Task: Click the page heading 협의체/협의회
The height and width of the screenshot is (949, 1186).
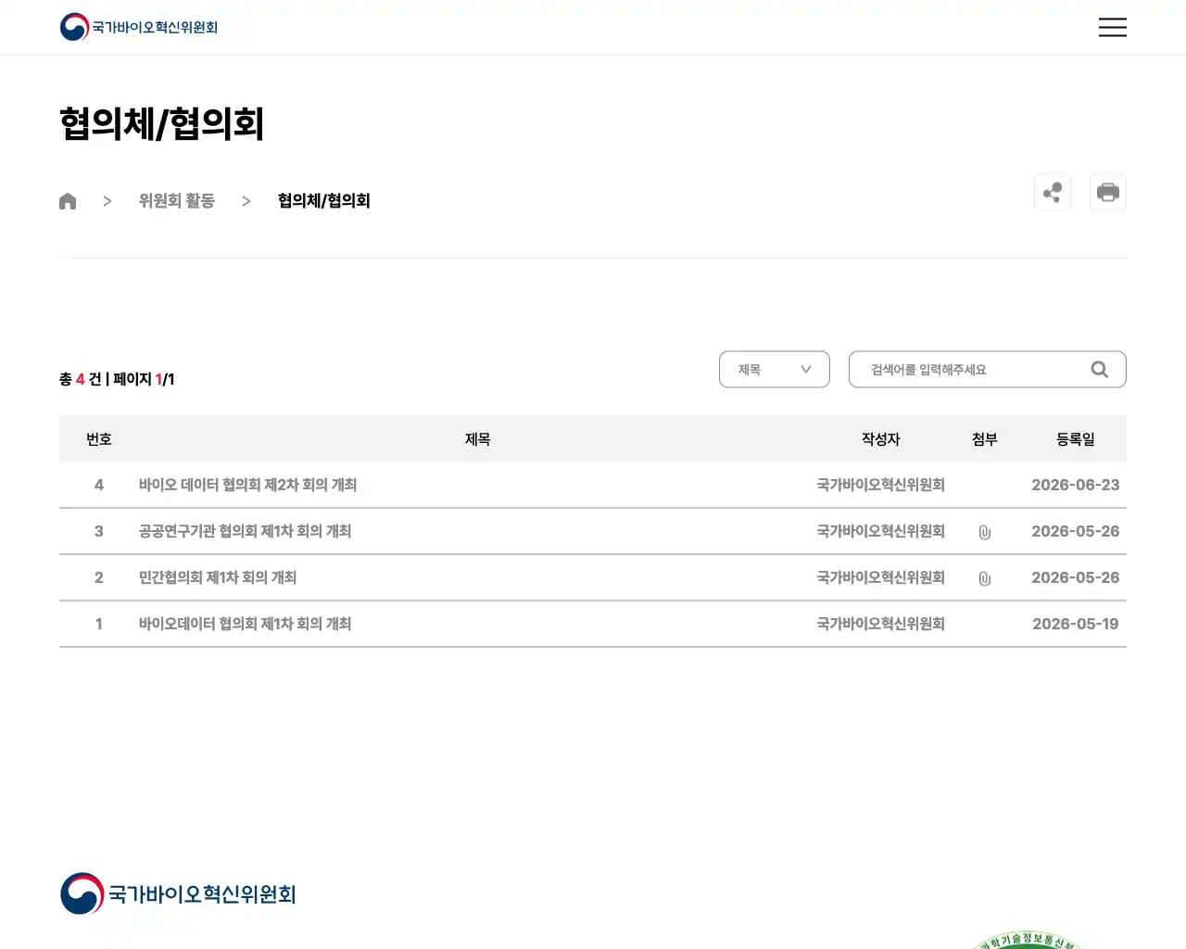Action: [162, 124]
